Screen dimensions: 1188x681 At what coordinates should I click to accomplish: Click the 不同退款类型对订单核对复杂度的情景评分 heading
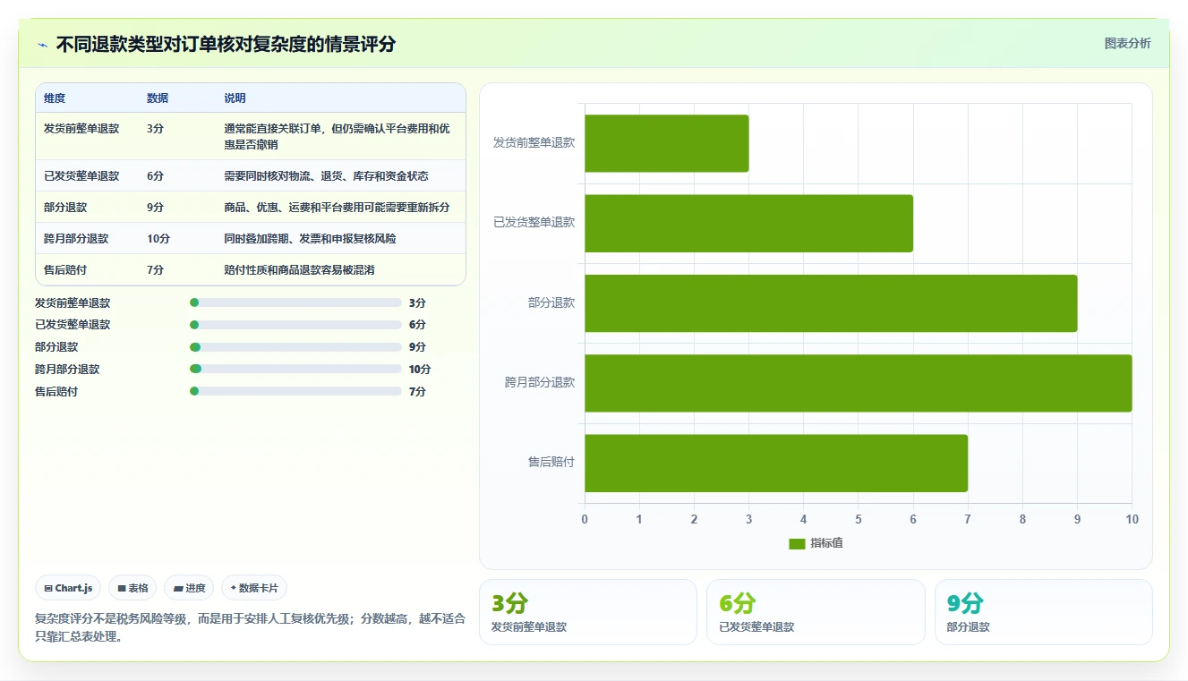tap(226, 45)
